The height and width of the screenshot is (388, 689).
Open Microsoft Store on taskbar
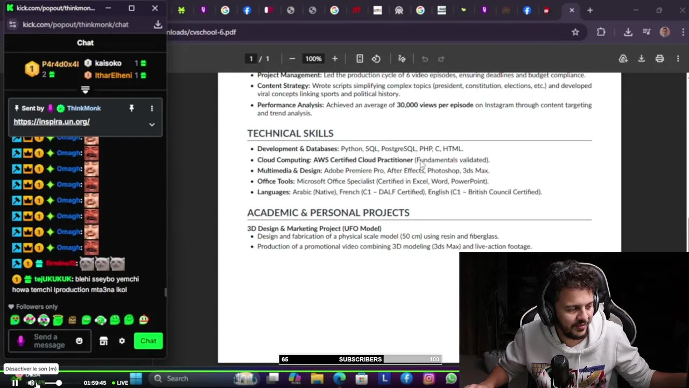[x=362, y=379]
